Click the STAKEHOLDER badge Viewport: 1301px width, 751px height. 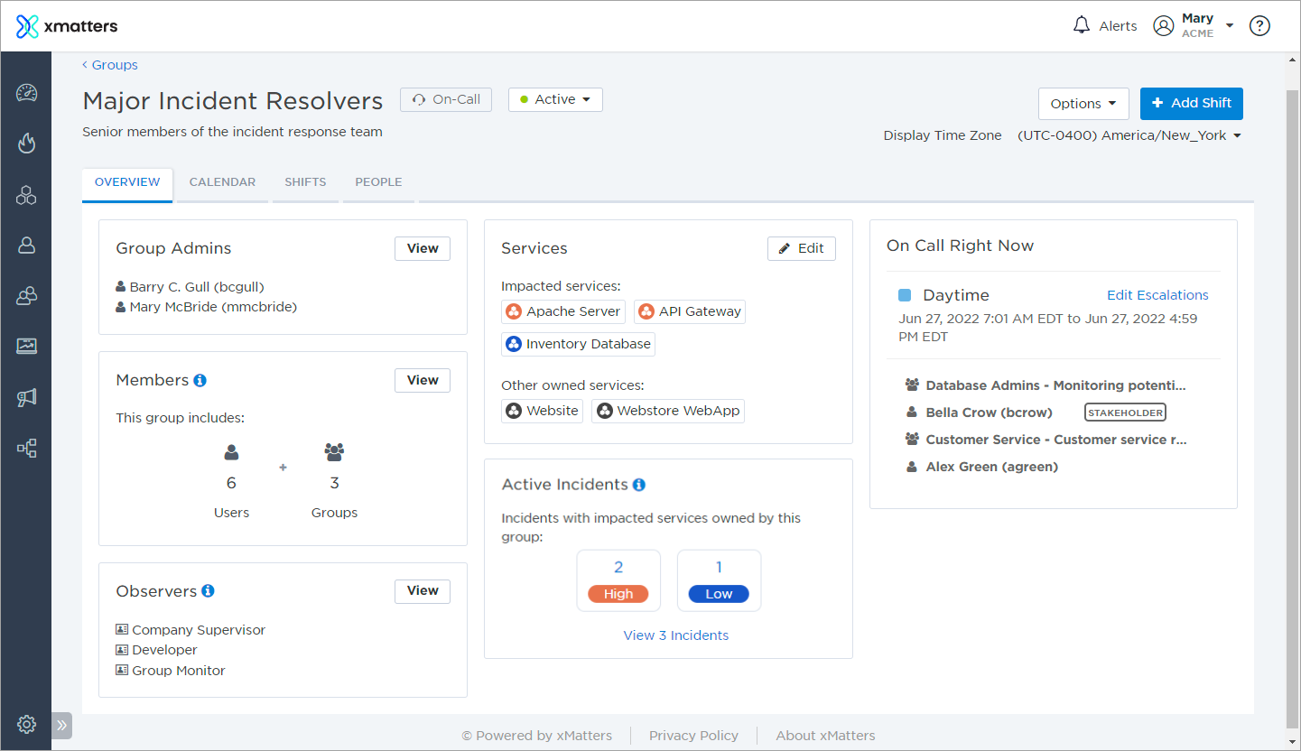[x=1125, y=413]
